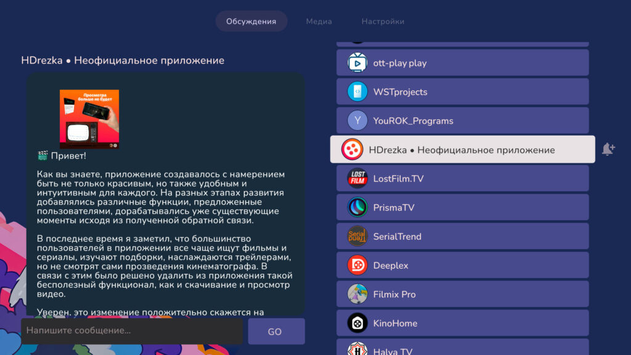Select the LostFilm.TV channel name
The width and height of the screenshot is (631, 355).
(399, 179)
